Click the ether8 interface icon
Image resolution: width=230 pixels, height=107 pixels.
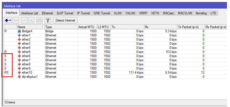(19, 64)
